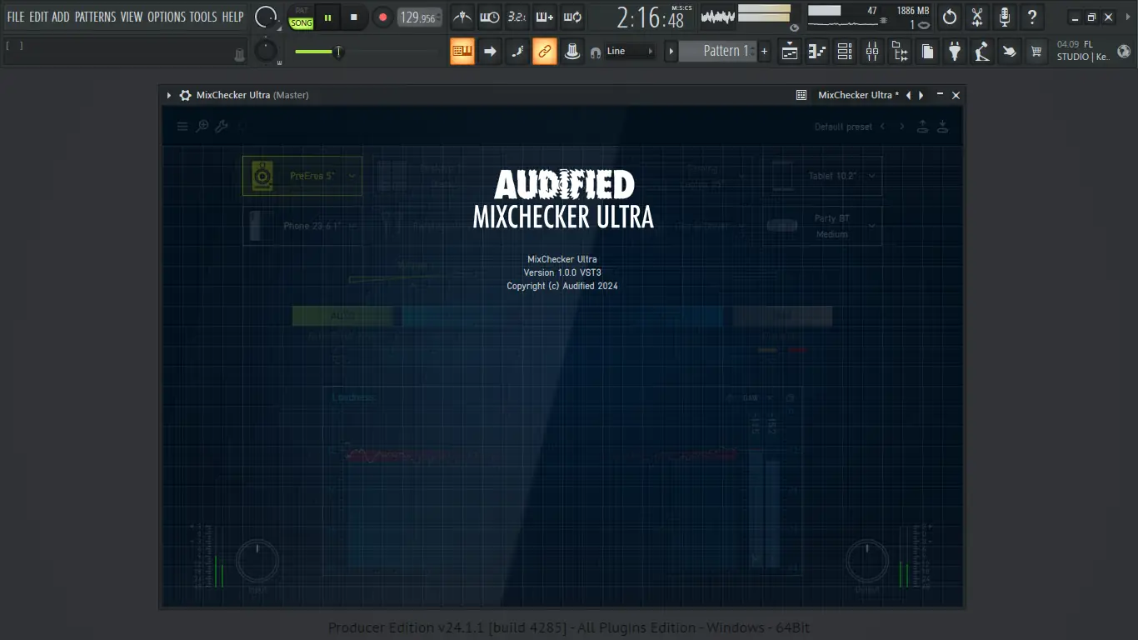Screen dimensions: 1138x640
Task: Open the Pattern 1 selector
Action: coord(717,52)
